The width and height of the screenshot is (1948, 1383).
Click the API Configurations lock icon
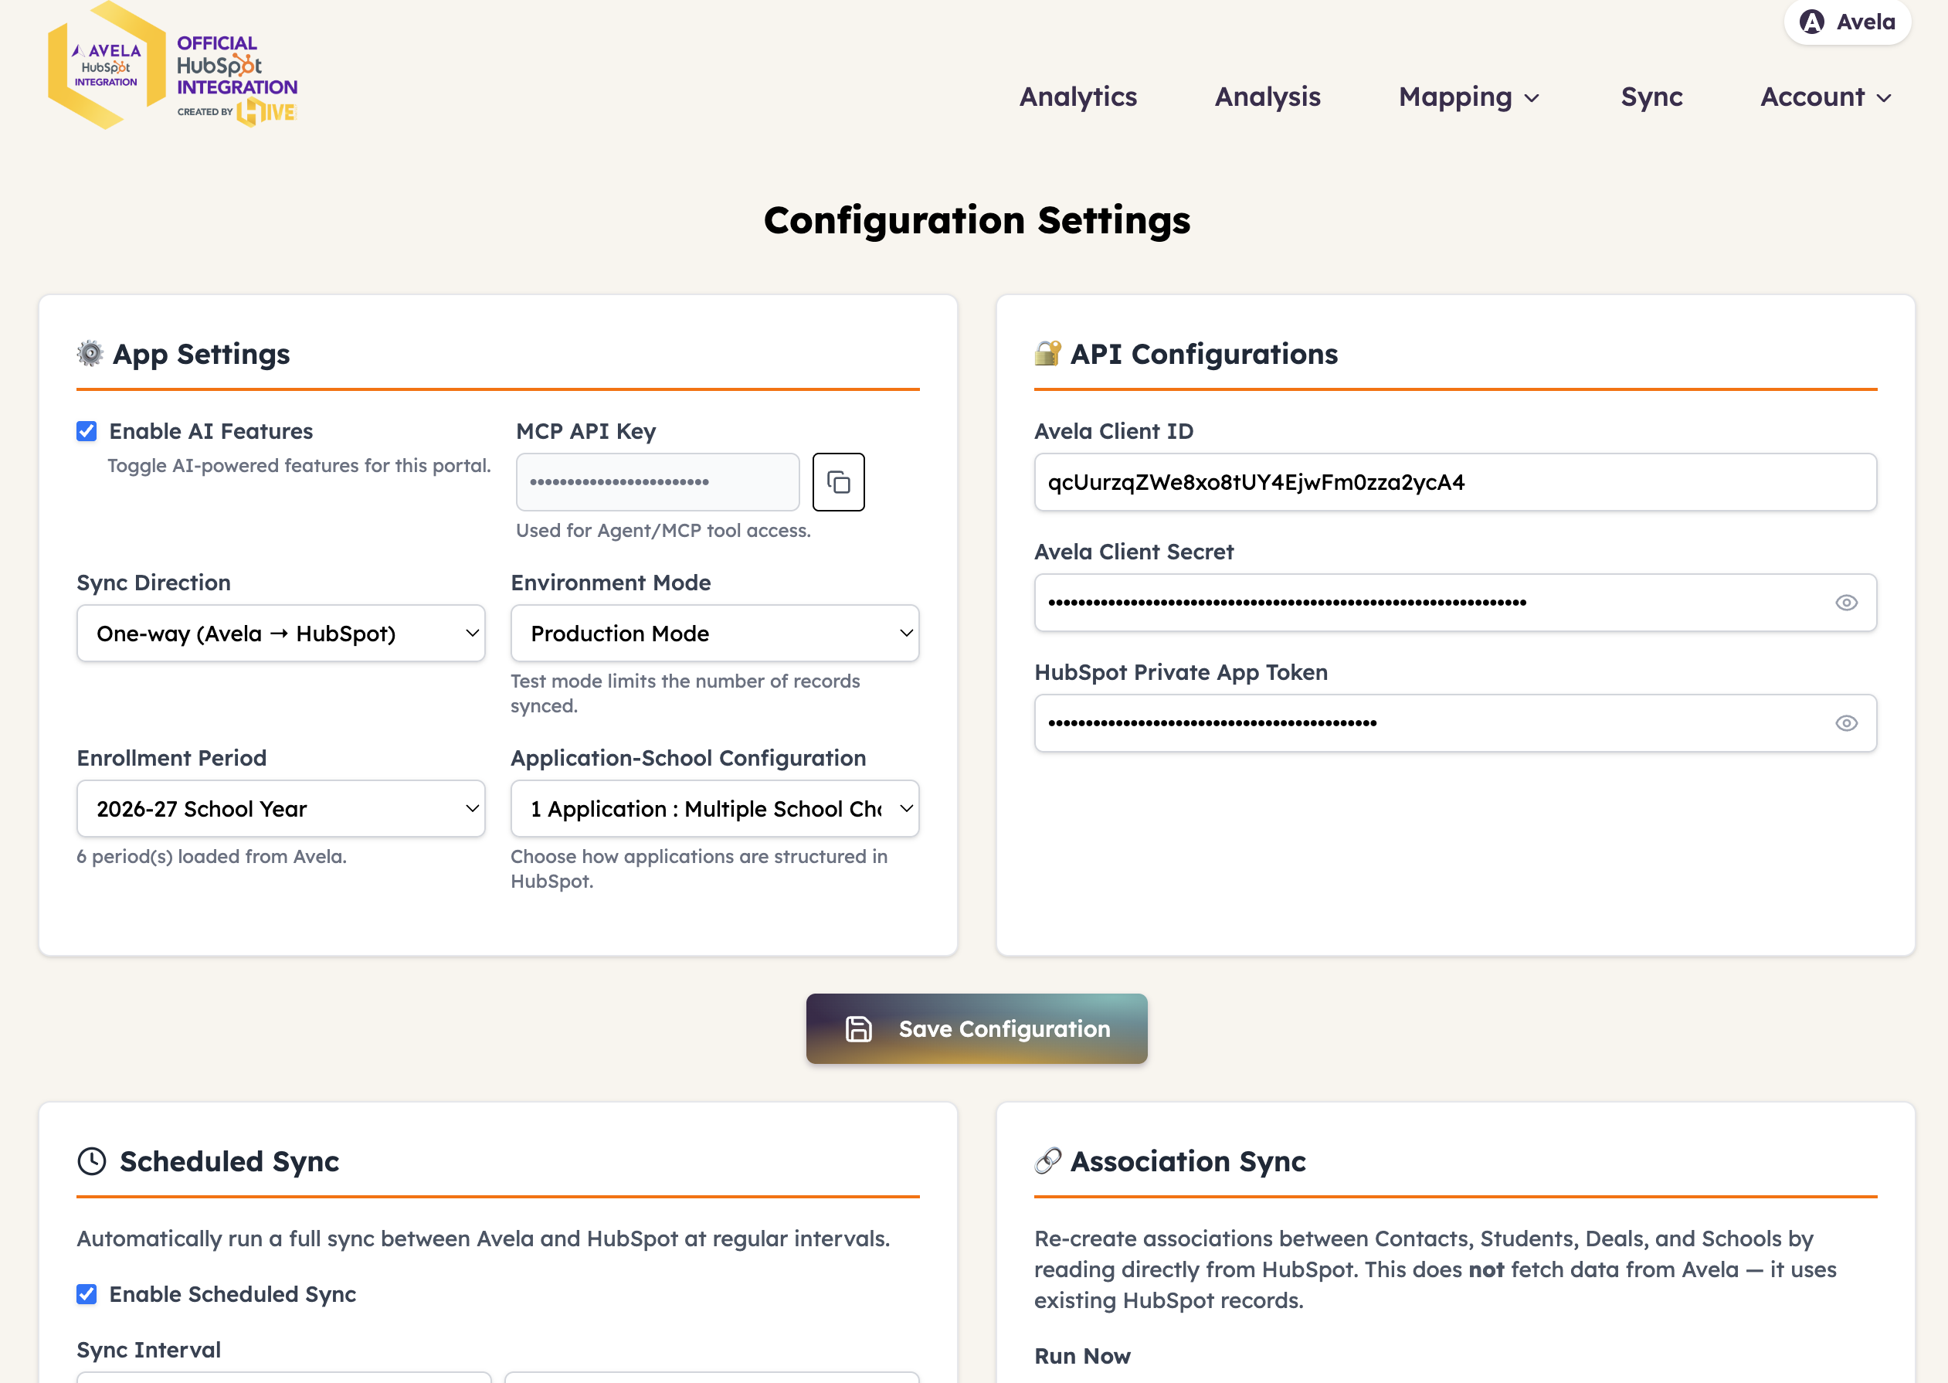(x=1047, y=352)
